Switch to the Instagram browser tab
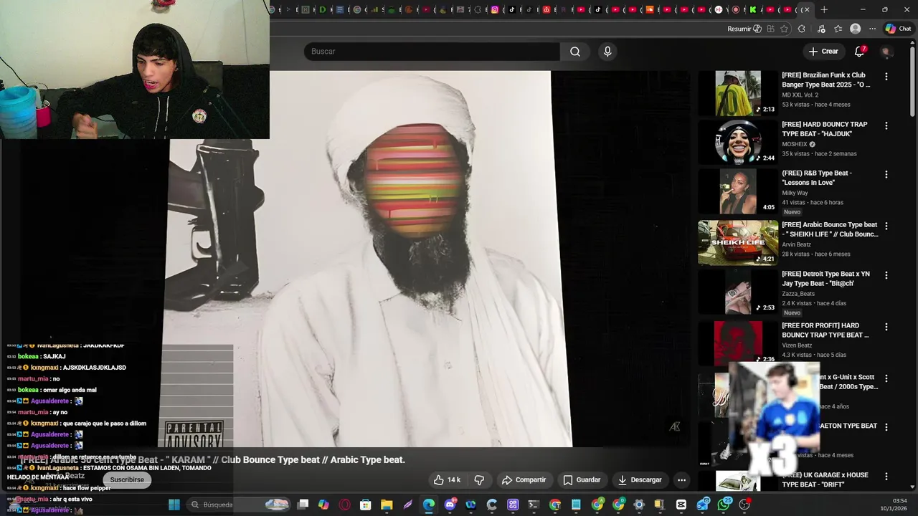The image size is (918, 516). click(494, 10)
